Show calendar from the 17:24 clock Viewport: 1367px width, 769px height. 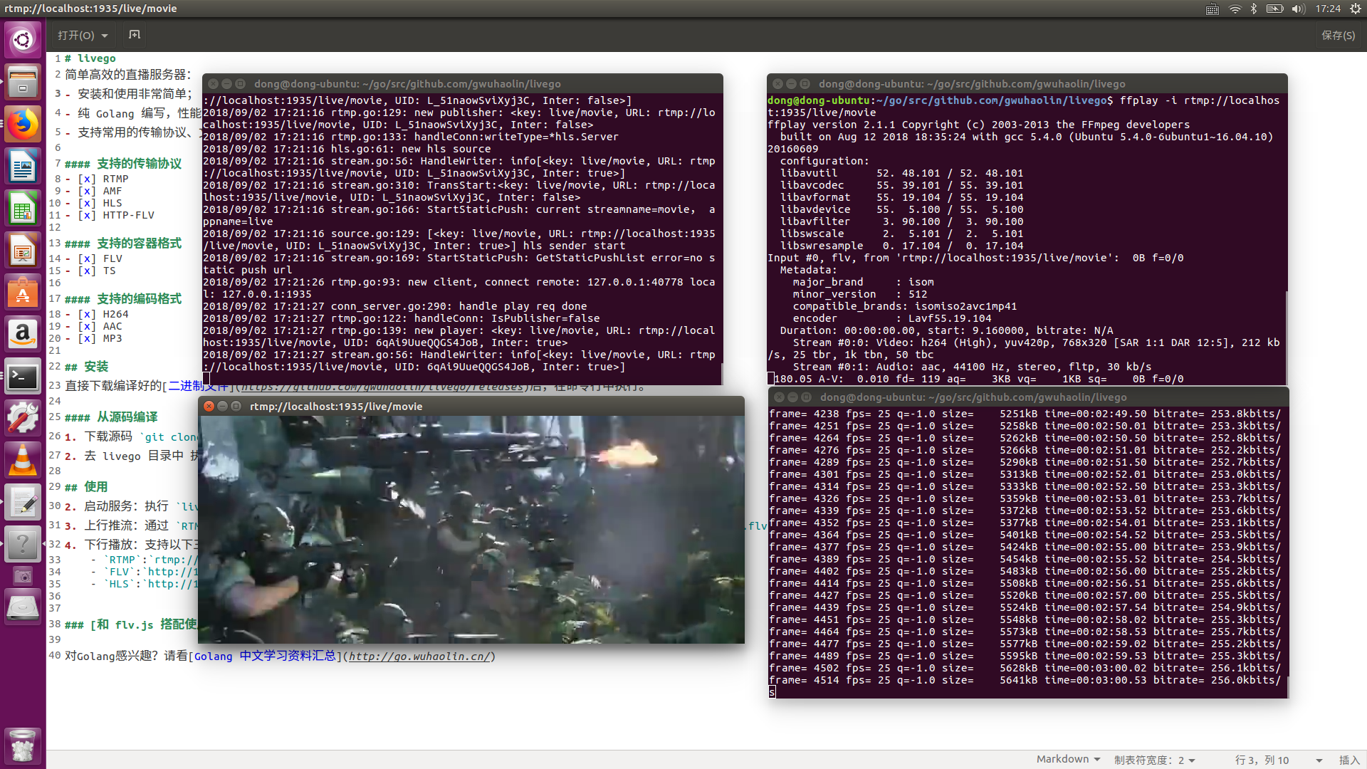point(1328,9)
